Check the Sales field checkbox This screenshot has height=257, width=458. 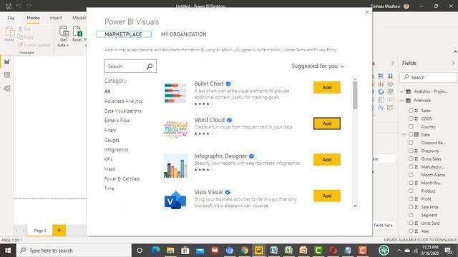coord(411,111)
